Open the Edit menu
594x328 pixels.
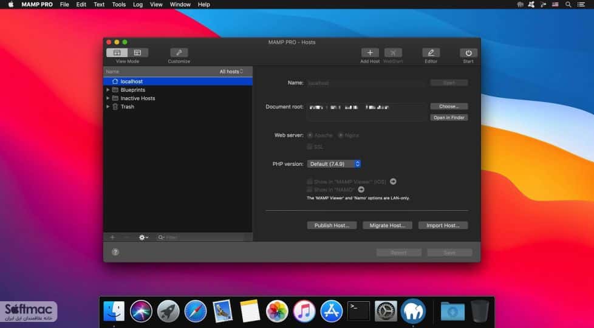pos(81,4)
